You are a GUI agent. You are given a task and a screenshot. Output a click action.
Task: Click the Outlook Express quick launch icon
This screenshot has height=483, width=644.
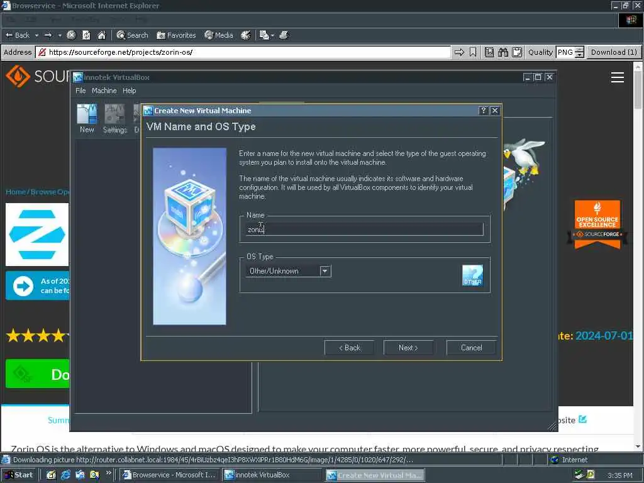click(x=80, y=475)
